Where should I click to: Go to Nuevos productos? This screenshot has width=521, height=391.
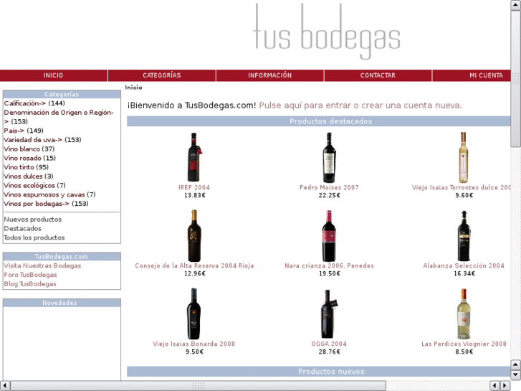(x=32, y=220)
